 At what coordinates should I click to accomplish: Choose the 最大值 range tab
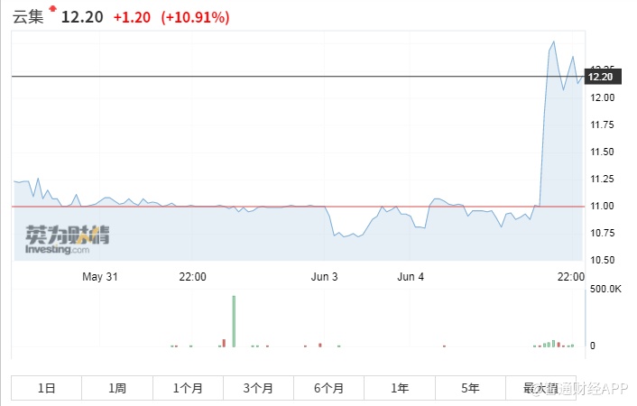[x=540, y=388]
